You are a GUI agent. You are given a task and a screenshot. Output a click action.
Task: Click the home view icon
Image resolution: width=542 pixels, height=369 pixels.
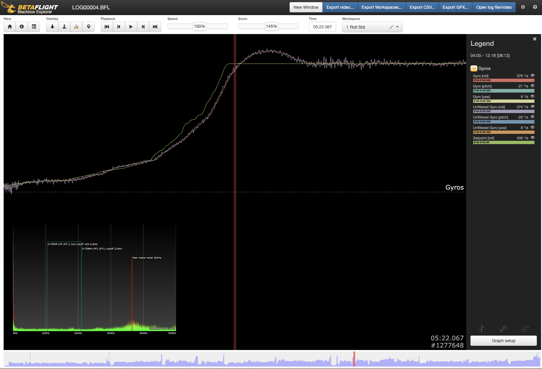10,27
